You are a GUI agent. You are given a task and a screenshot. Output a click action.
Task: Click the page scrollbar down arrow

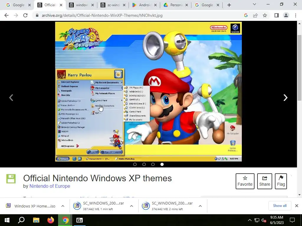click(300, 195)
